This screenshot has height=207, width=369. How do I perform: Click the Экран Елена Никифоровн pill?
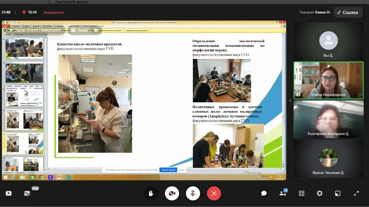[35, 30]
